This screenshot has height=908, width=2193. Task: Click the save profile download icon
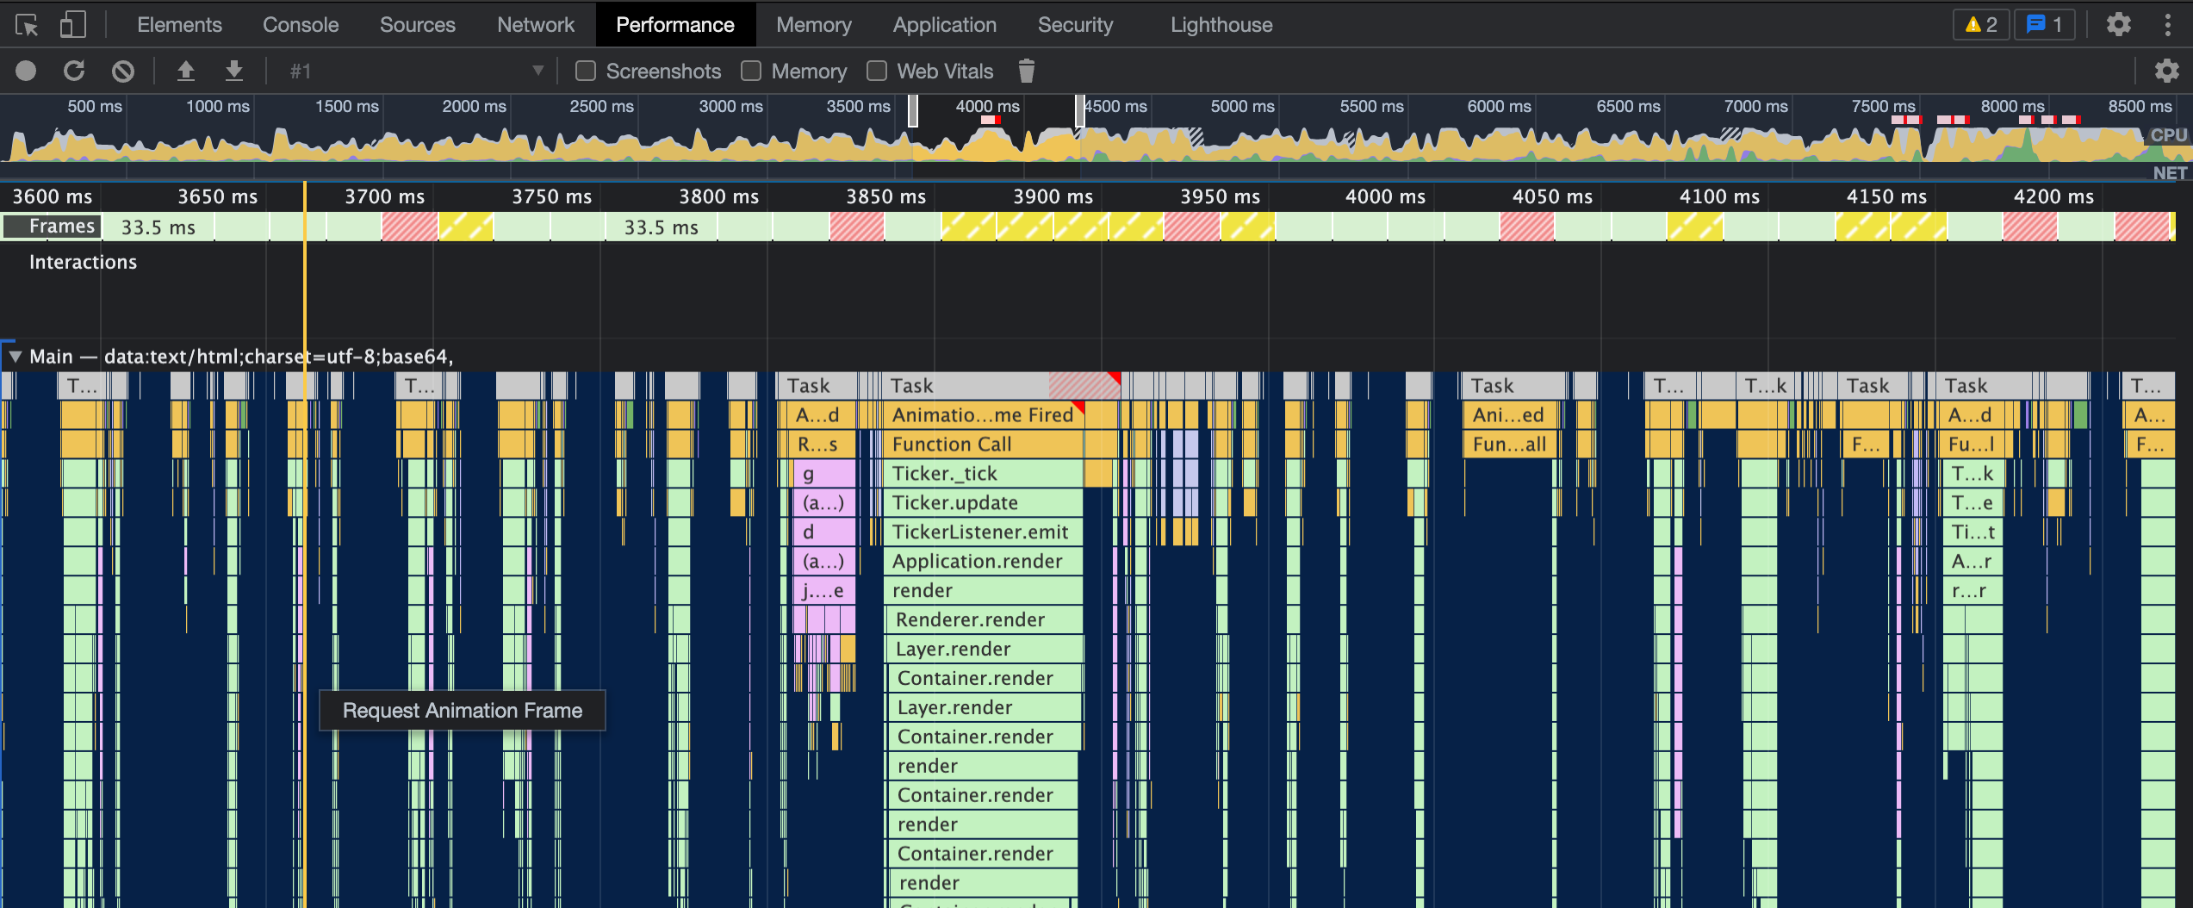point(233,71)
